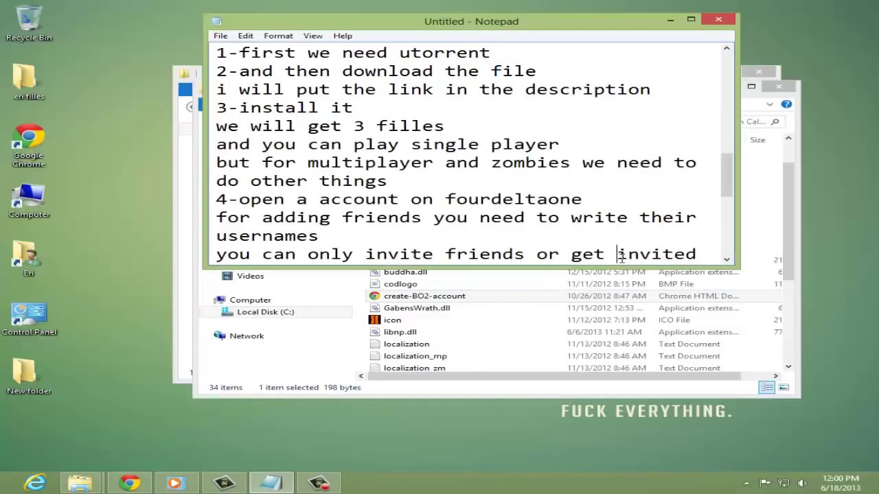The width and height of the screenshot is (879, 494).
Task: Click Explorer horizontal scroll left arrow
Action: pyautogui.click(x=361, y=376)
